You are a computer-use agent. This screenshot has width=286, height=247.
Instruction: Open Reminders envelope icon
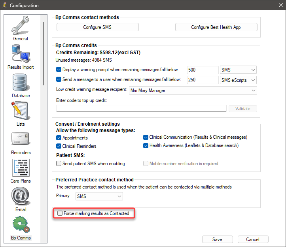[21, 139]
